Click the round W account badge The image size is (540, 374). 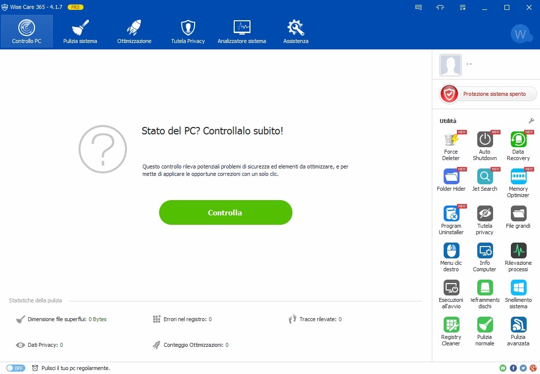click(x=521, y=34)
